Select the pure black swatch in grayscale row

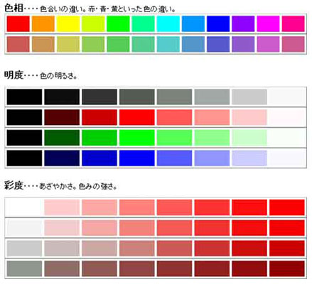24,97
